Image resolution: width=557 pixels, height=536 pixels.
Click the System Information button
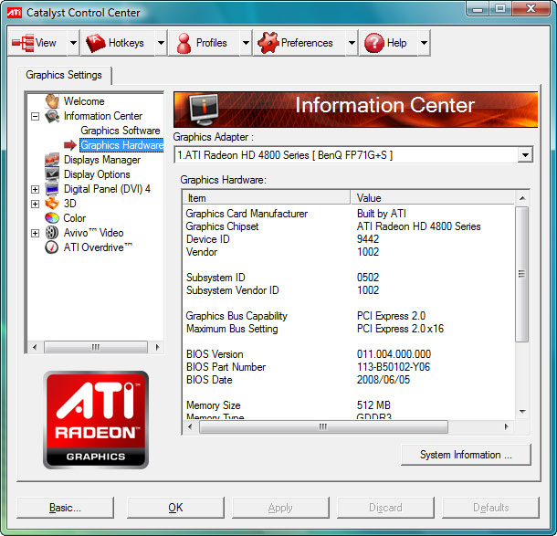pos(466,455)
